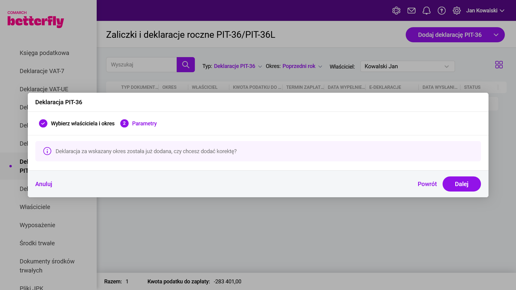Image resolution: width=516 pixels, height=290 pixels.
Task: Switch to tile grid view icon
Action: click(499, 65)
